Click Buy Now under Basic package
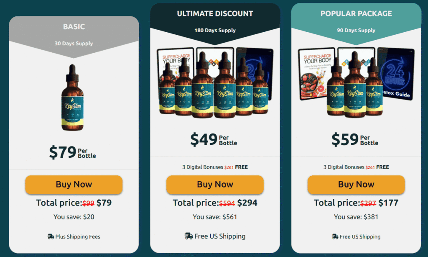The image size is (428, 257). click(x=74, y=185)
